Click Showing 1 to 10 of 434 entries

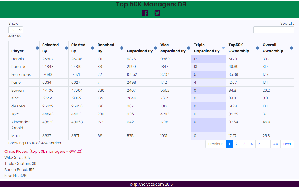35,143
